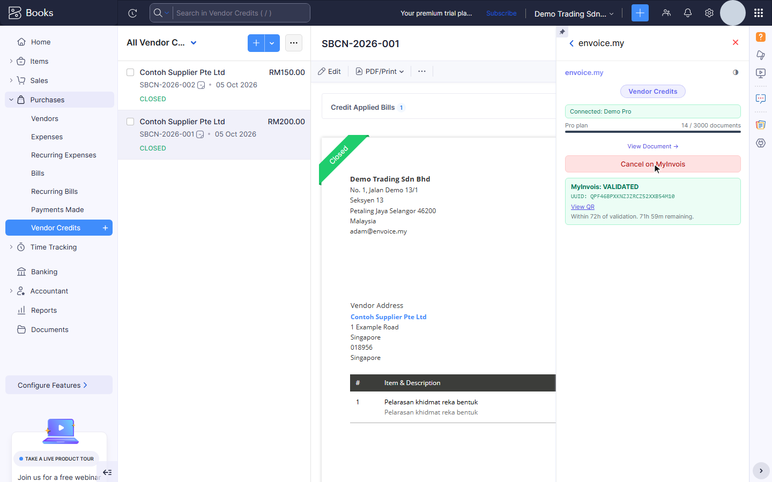Open PDF/Print dropdown
The height and width of the screenshot is (482, 772).
click(x=380, y=71)
